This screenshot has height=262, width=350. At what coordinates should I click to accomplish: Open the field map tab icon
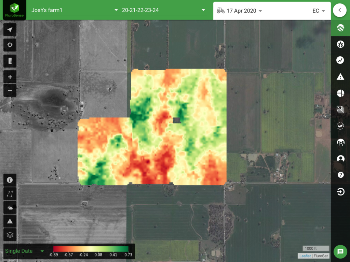tap(340, 28)
